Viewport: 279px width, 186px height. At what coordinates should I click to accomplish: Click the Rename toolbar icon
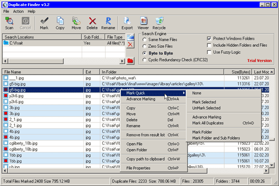point(108,23)
